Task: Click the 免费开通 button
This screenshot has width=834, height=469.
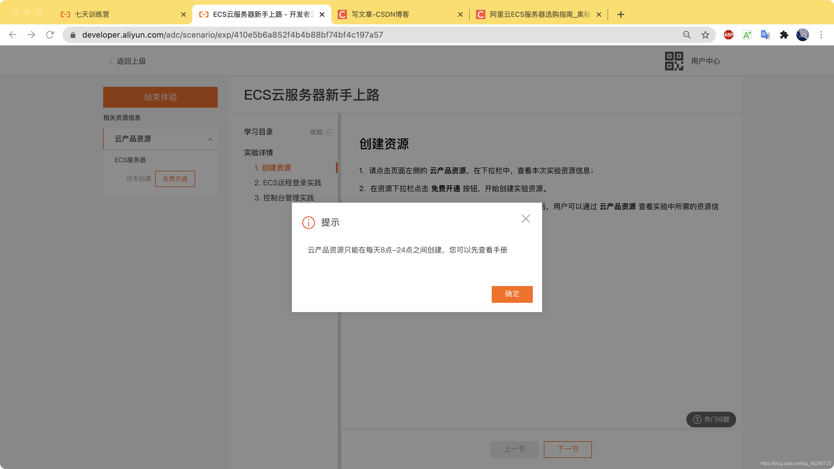Action: pos(175,179)
